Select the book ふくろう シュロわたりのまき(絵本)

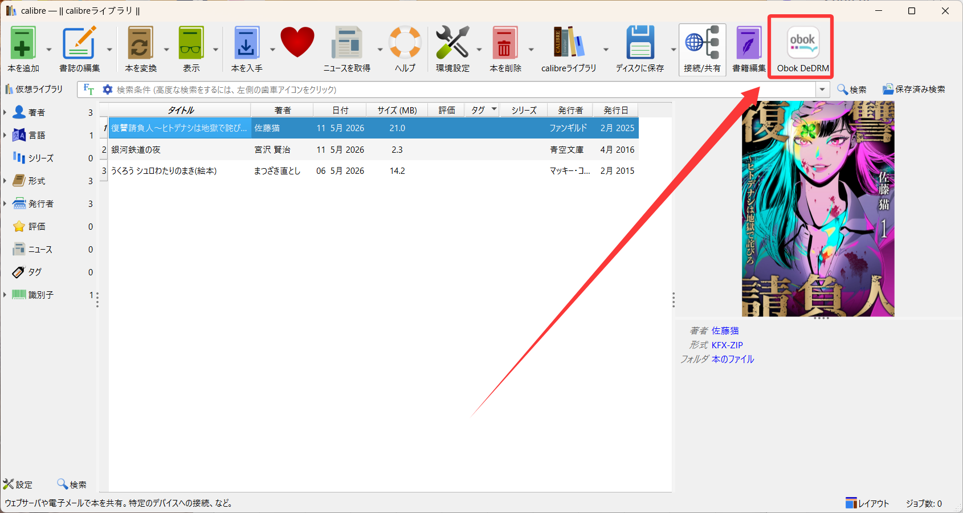[164, 170]
